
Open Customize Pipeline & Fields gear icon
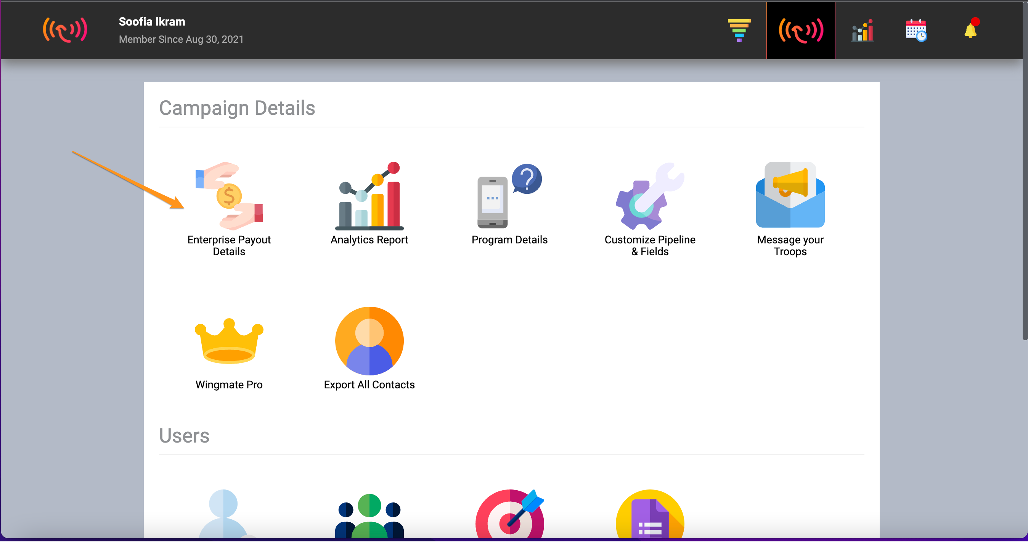click(650, 196)
